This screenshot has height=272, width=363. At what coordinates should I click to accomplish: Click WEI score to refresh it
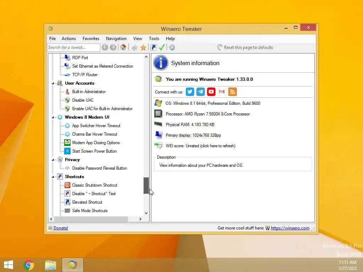201,146
